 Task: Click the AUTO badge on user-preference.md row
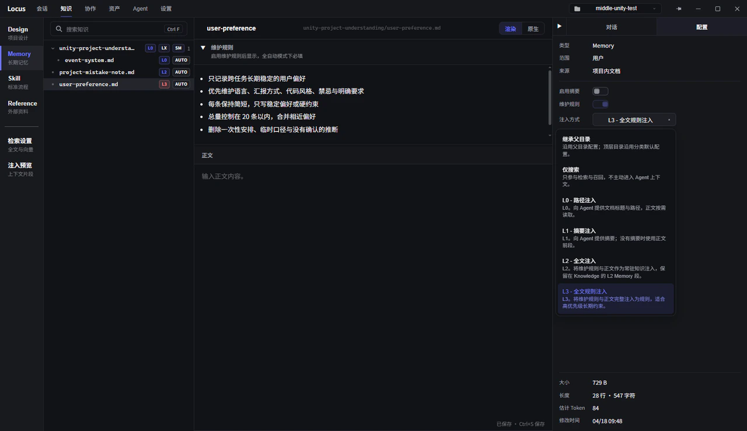click(x=181, y=84)
